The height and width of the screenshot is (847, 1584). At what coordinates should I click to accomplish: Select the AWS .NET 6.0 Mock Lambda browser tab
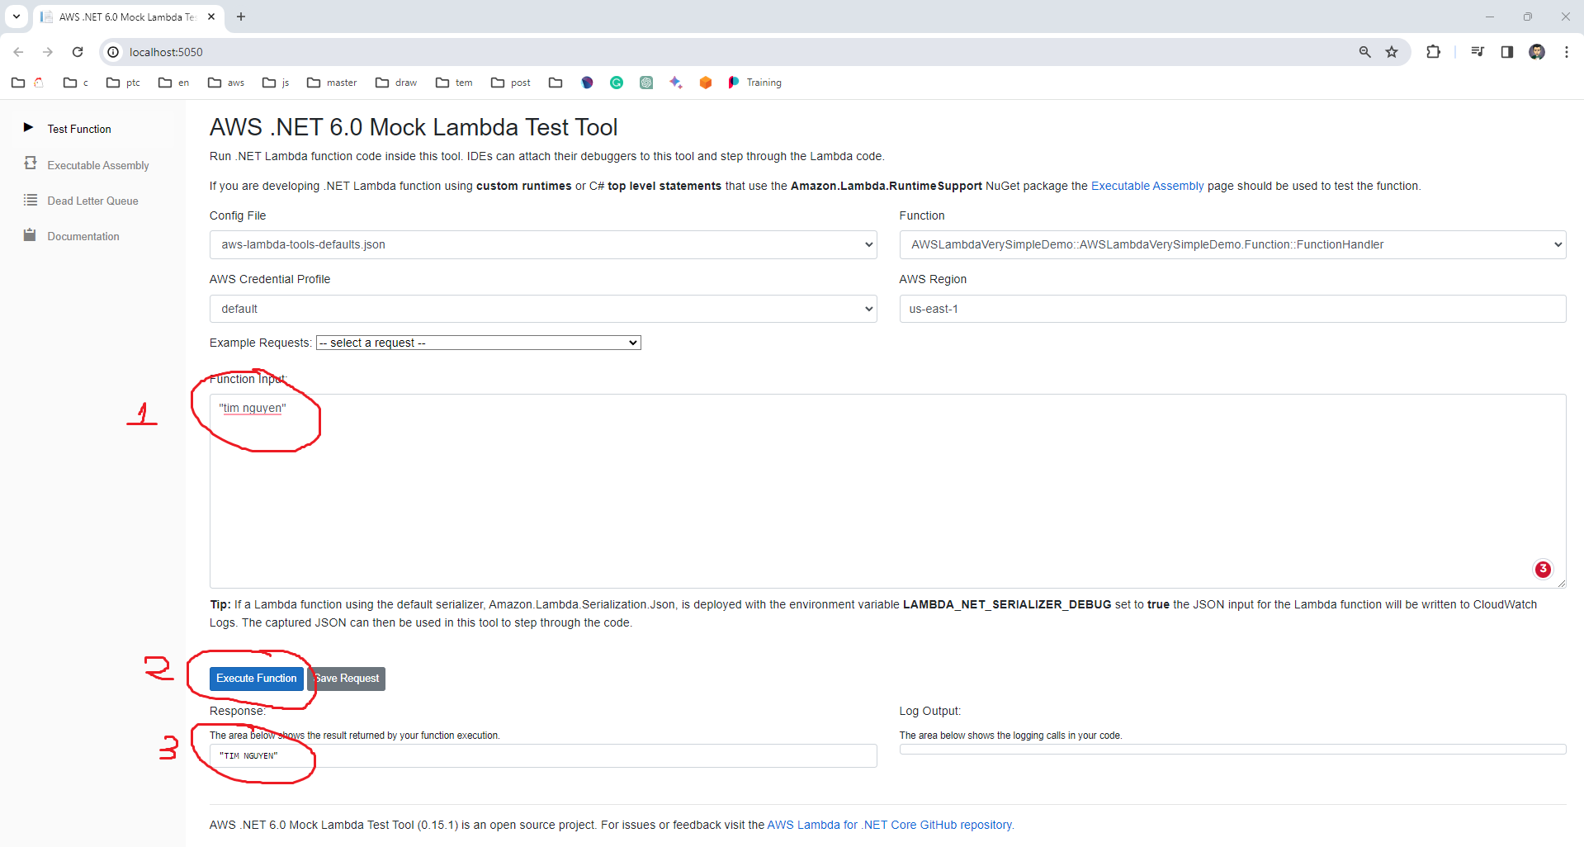click(128, 17)
